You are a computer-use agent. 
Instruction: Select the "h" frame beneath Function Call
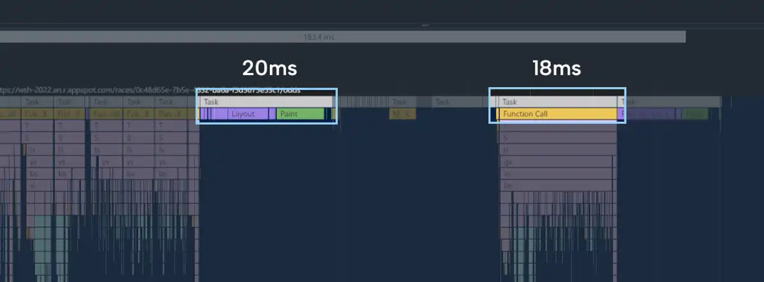click(557, 150)
